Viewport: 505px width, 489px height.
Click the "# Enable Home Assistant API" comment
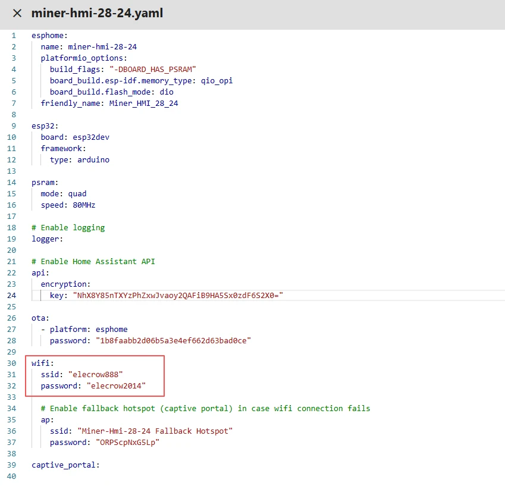[x=93, y=261]
